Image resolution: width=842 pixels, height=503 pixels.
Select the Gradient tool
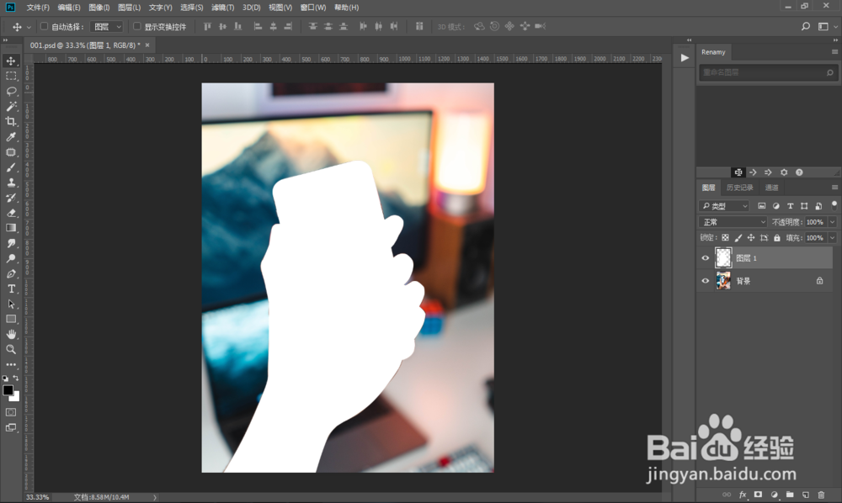coord(11,228)
